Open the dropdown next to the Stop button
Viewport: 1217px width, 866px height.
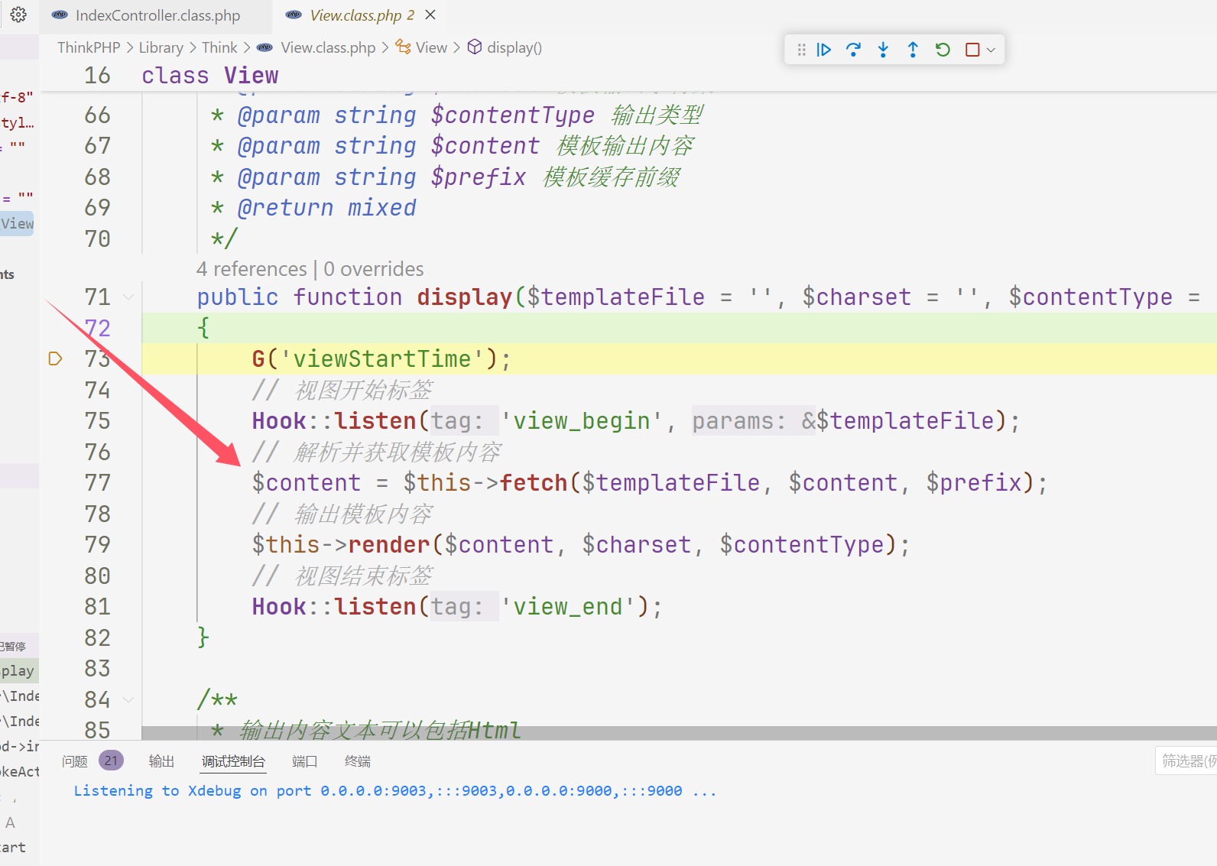click(991, 50)
